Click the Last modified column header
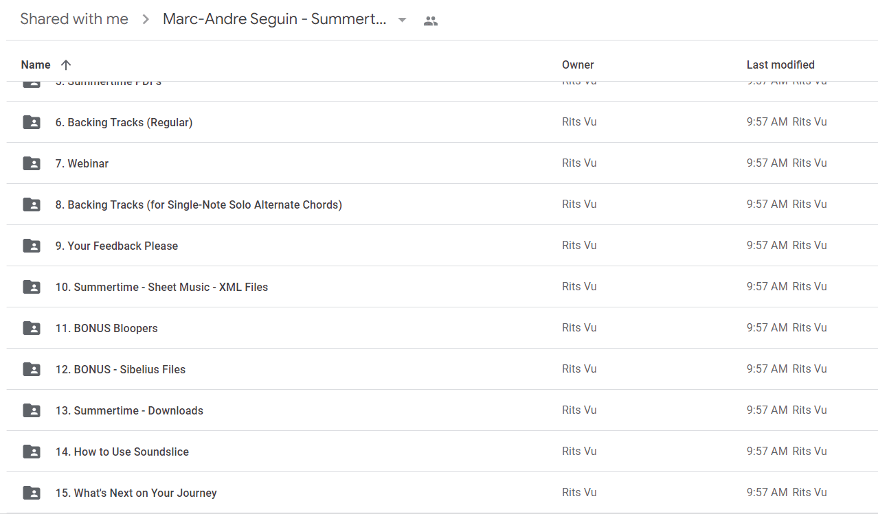Screen dimensions: 878x514 coord(780,65)
